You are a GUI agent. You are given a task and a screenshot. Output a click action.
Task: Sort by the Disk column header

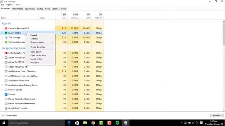pyautogui.click(x=85, y=16)
